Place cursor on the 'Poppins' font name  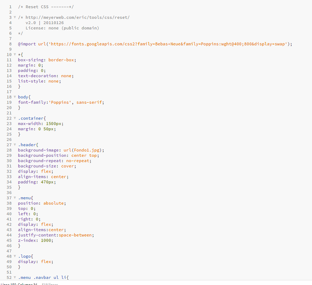[x=61, y=102]
